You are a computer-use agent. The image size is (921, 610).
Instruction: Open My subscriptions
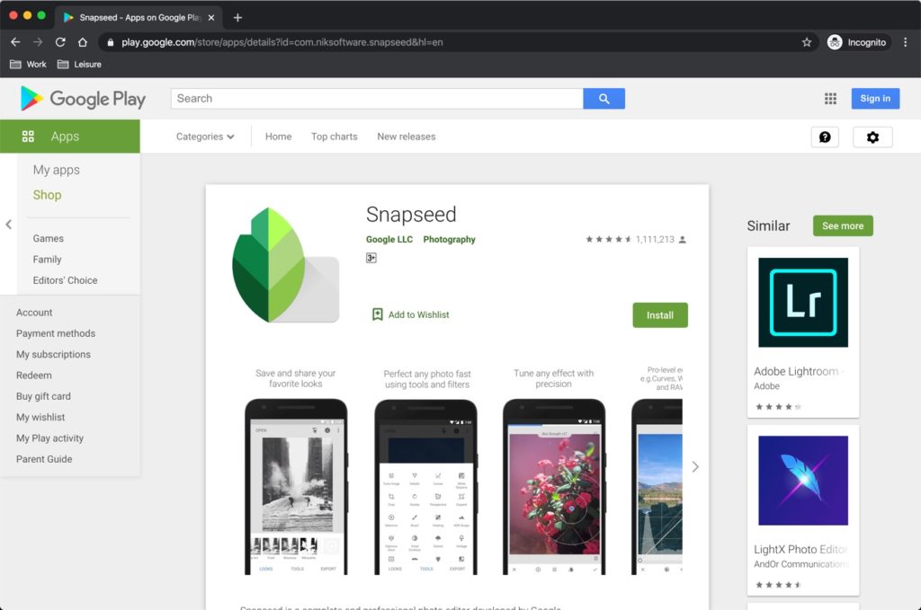point(53,354)
